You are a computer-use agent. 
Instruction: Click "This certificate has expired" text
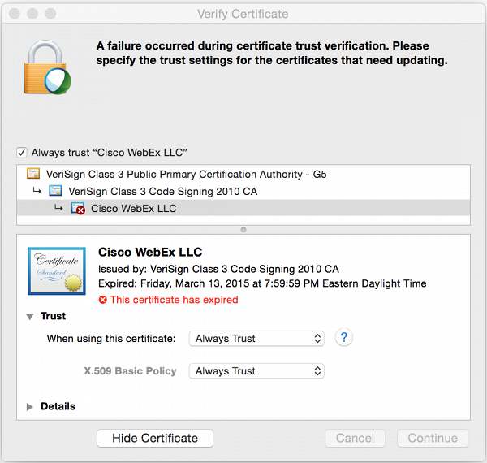click(175, 300)
